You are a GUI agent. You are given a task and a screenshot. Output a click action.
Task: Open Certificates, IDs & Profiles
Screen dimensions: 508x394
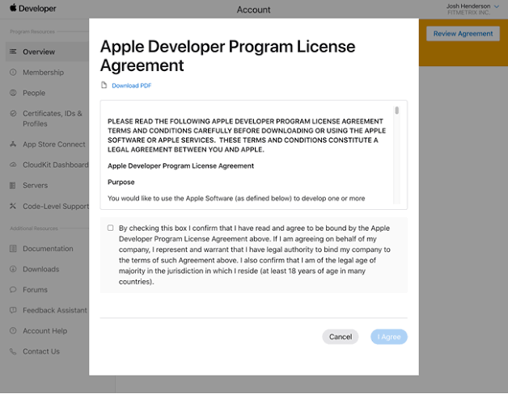click(x=53, y=119)
